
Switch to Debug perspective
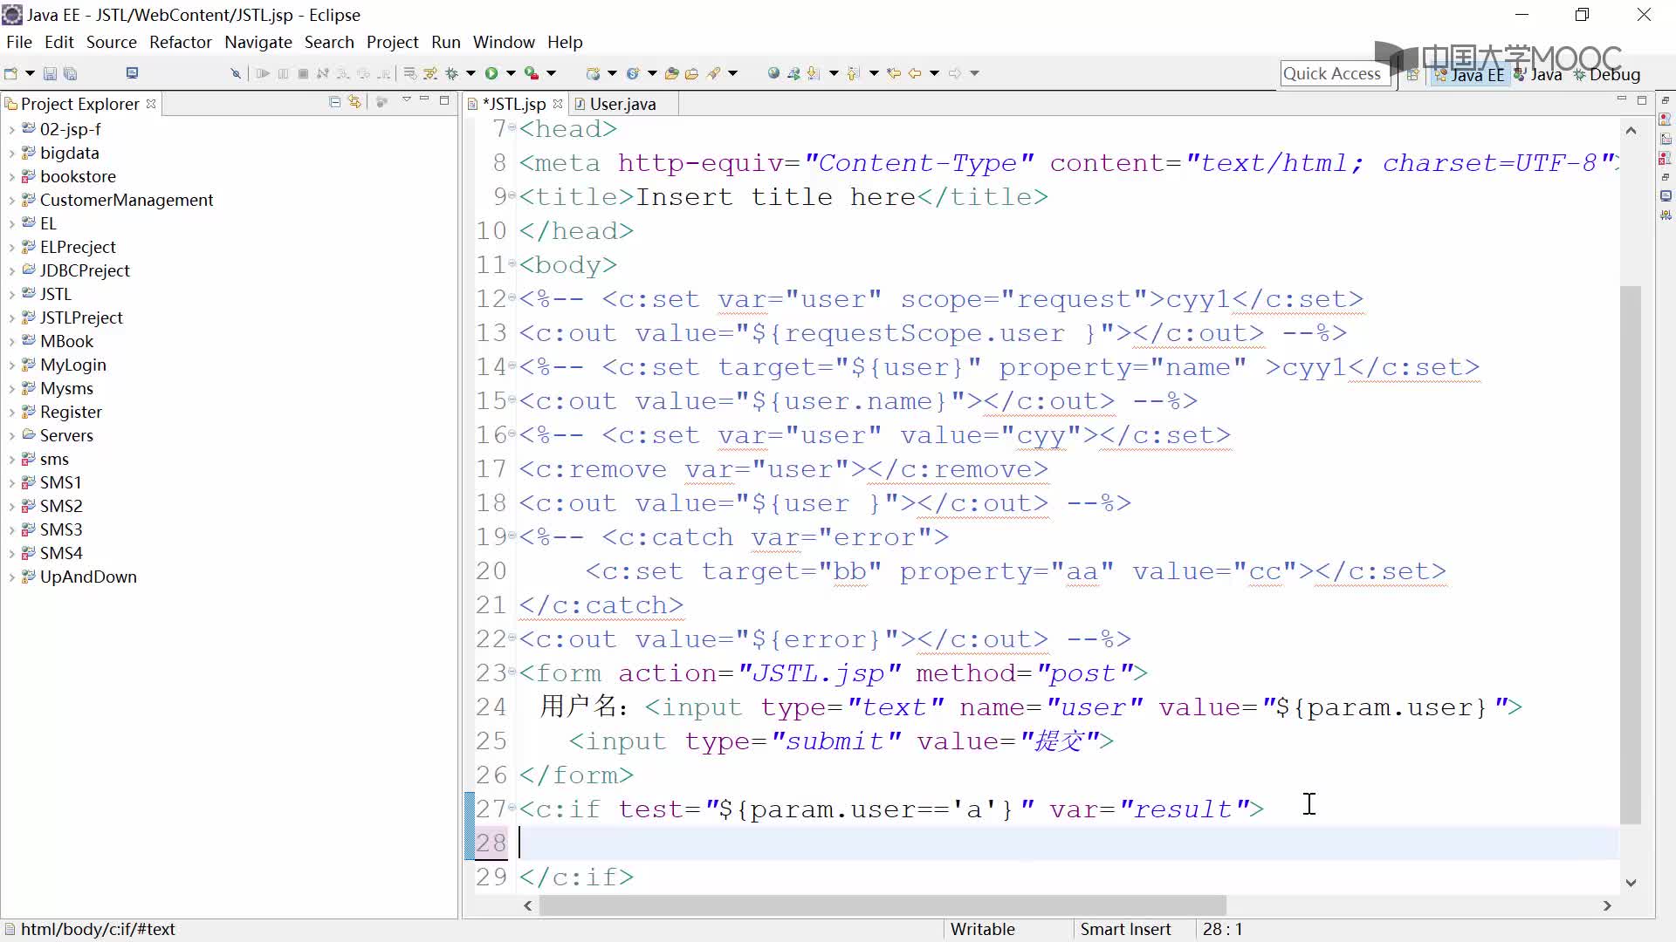point(1607,75)
